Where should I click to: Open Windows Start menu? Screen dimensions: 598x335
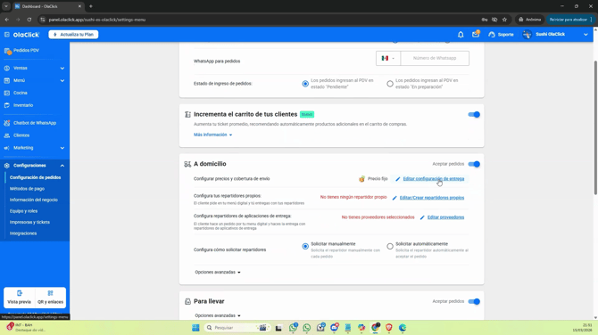tap(195, 328)
